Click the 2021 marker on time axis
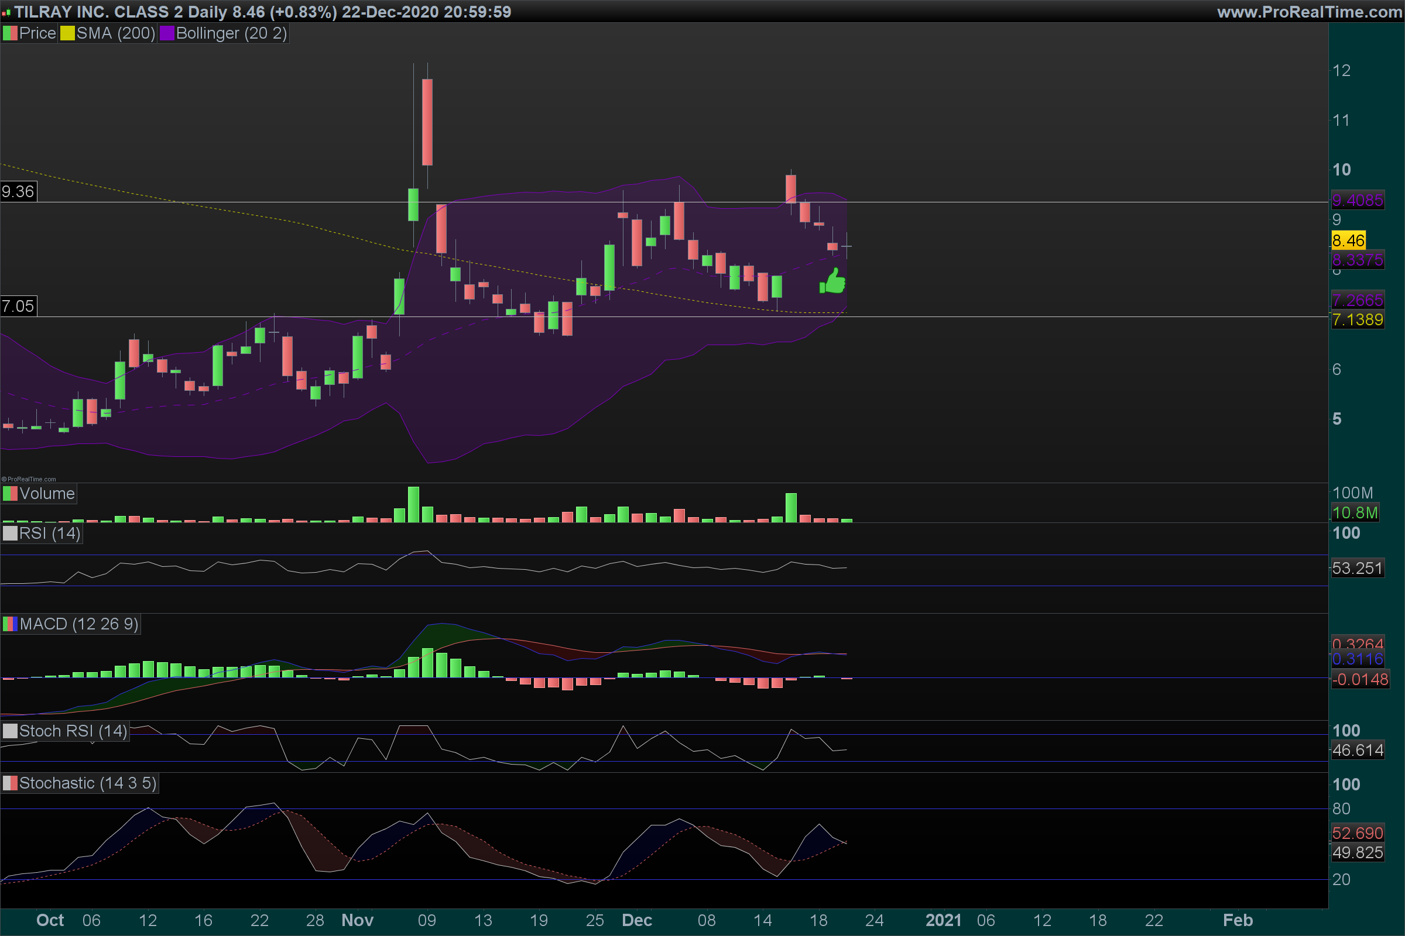Image resolution: width=1405 pixels, height=936 pixels. (x=943, y=920)
